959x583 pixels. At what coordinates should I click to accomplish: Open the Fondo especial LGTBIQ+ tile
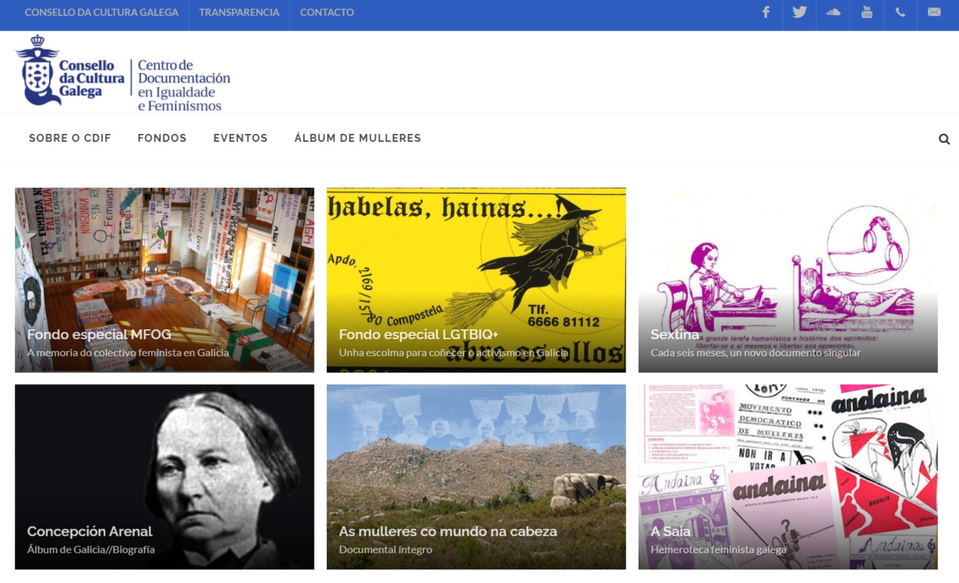click(477, 280)
